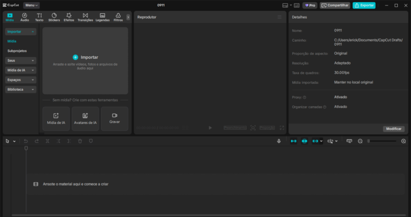Open the preview axis dropdown arrow
The image size is (411, 217).
[x=336, y=141]
